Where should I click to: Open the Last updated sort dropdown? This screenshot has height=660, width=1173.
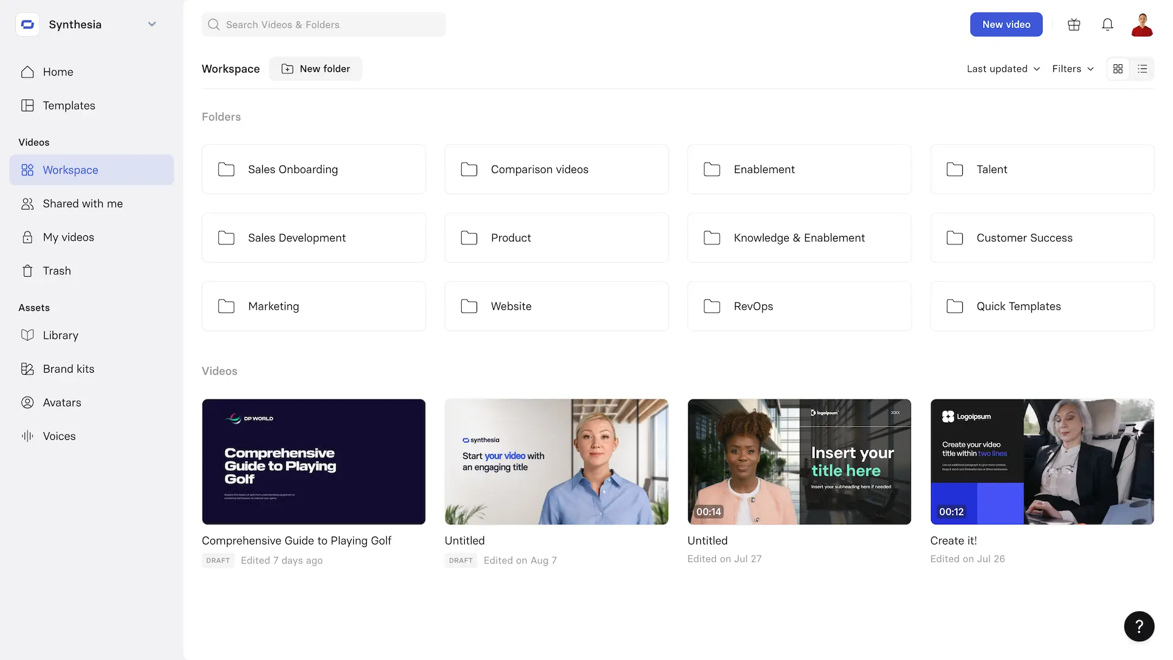pyautogui.click(x=1003, y=69)
